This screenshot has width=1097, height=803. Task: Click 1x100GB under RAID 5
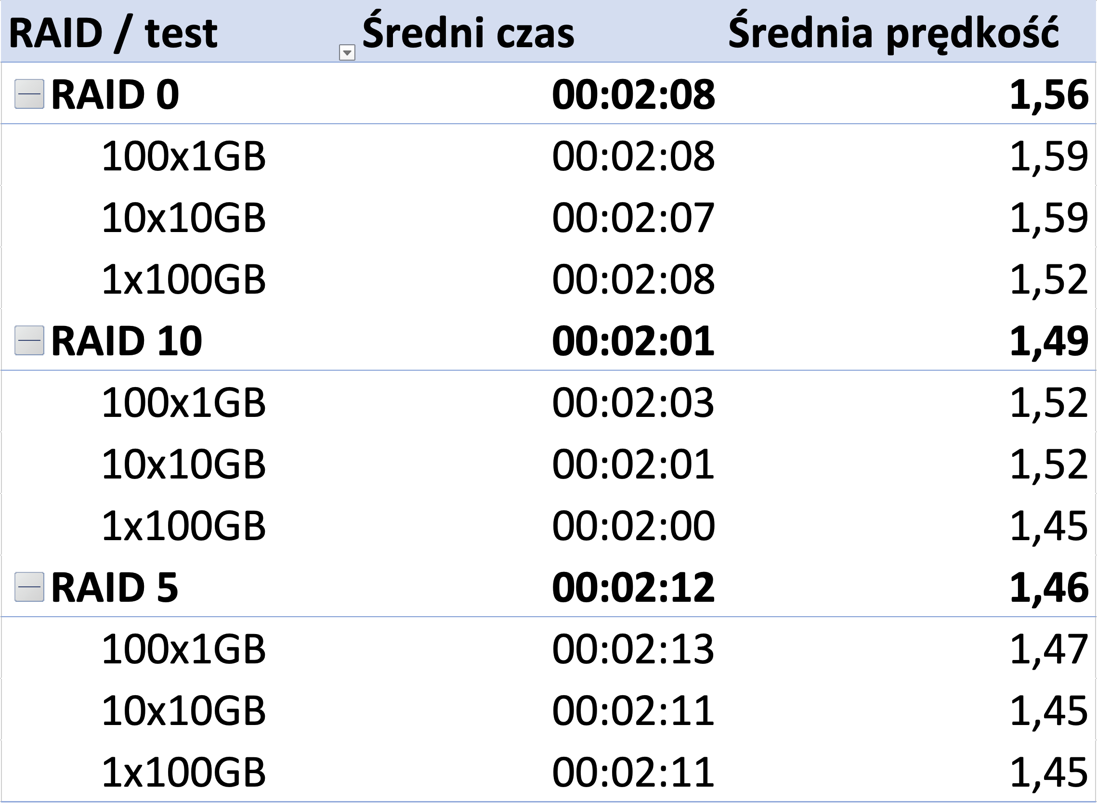[x=184, y=772]
